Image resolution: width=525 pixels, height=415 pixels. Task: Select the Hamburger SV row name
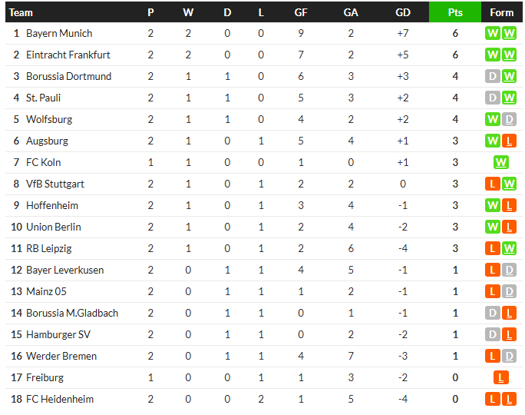(x=58, y=334)
